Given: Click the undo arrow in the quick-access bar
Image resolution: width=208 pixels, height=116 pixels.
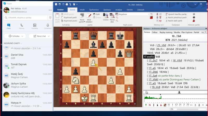Looking at the screenshot, I should click(60, 4).
